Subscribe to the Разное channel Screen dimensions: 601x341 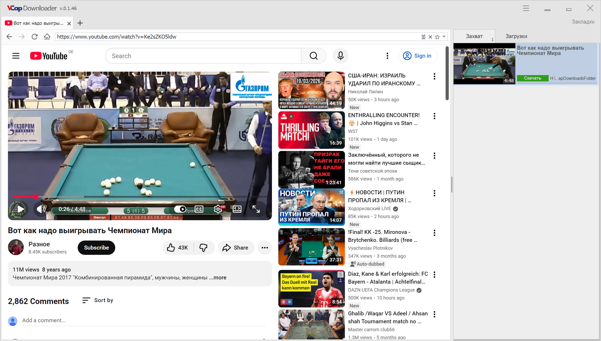coord(96,248)
